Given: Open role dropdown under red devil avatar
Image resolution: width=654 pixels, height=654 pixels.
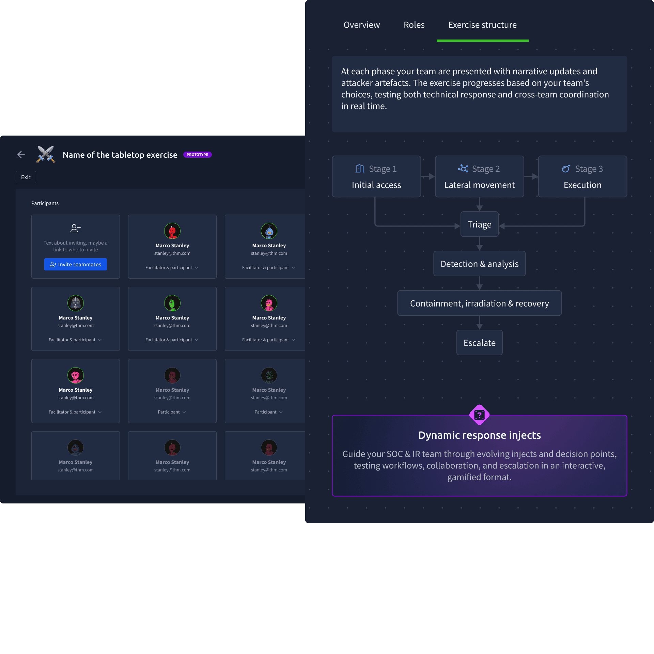Looking at the screenshot, I should tap(172, 268).
